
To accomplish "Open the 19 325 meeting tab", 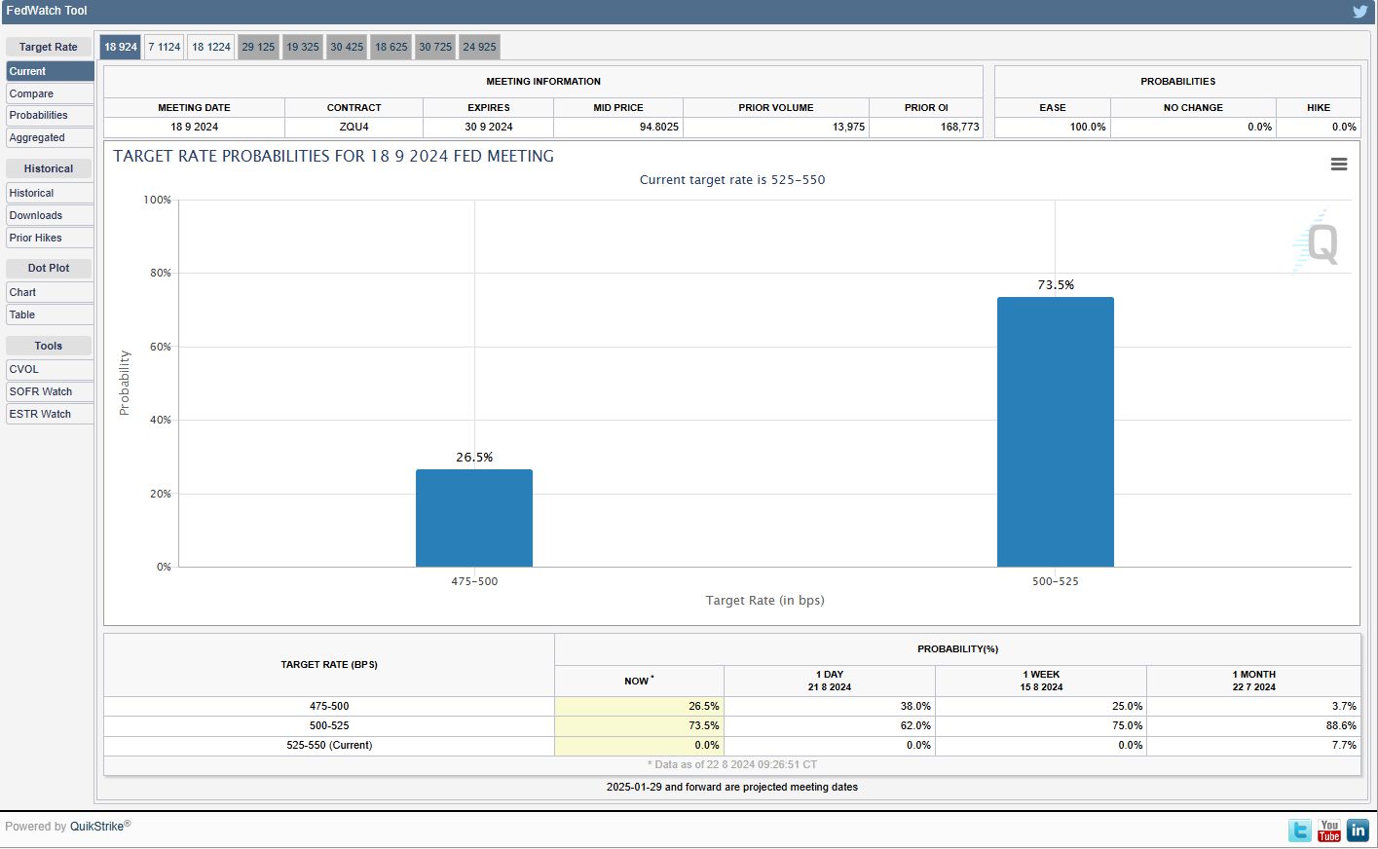I will (303, 47).
